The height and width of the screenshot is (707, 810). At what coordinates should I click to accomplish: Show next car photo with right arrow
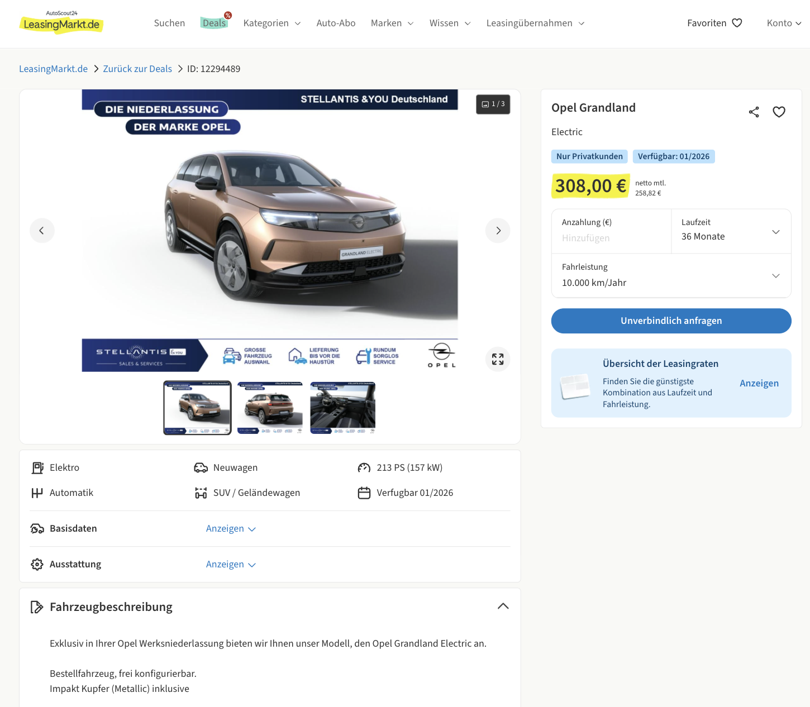point(498,231)
